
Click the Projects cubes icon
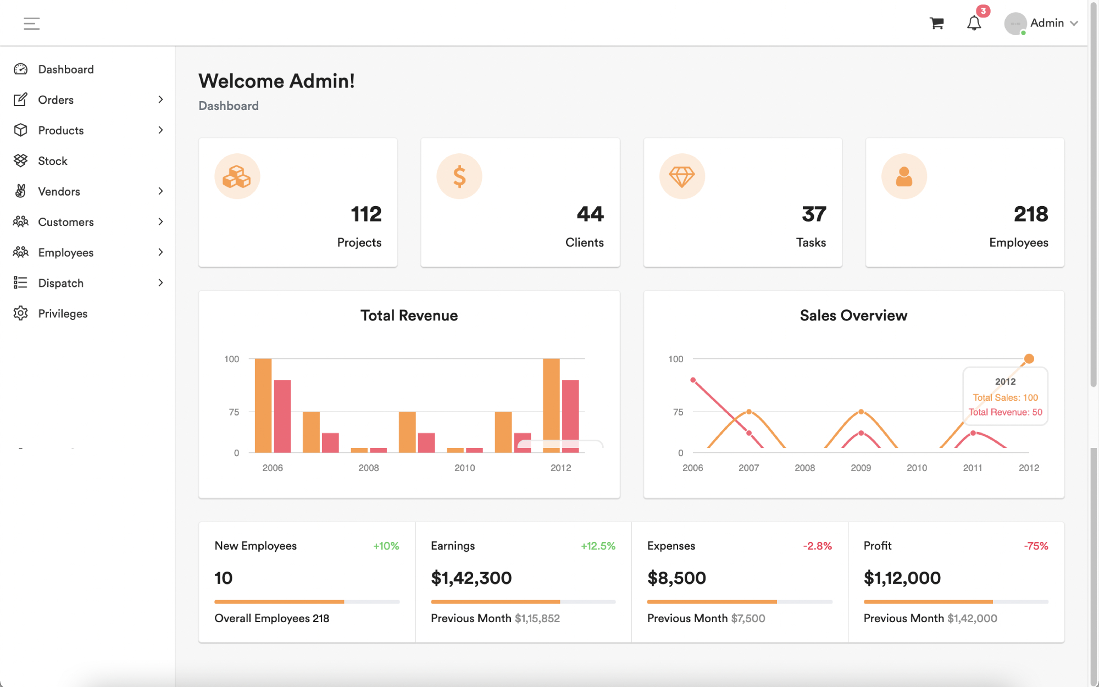[x=237, y=176]
